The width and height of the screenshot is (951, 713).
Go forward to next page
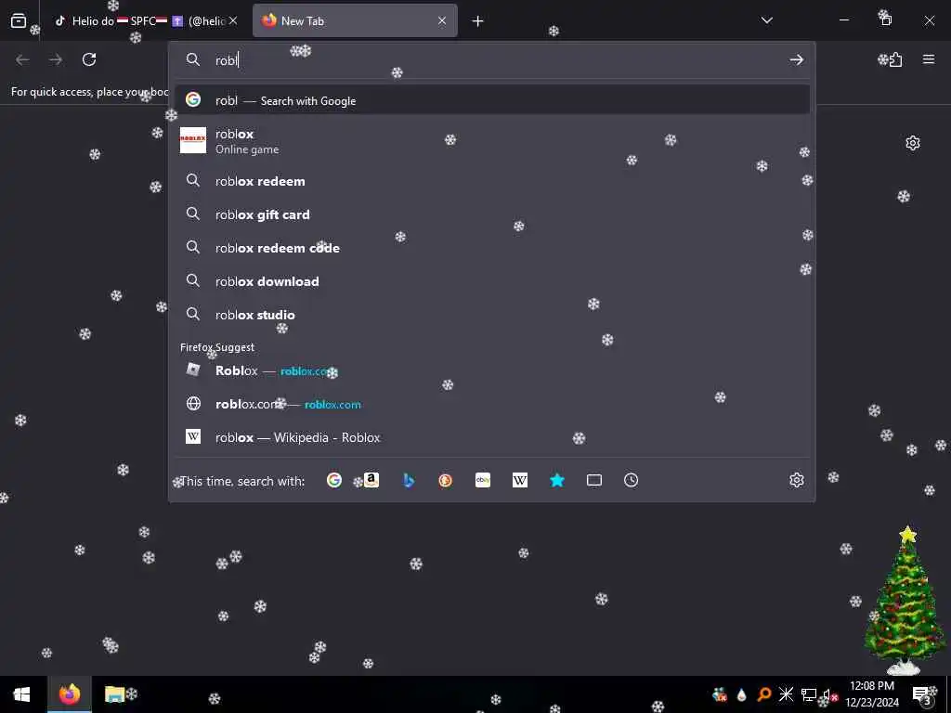pyautogui.click(x=56, y=59)
